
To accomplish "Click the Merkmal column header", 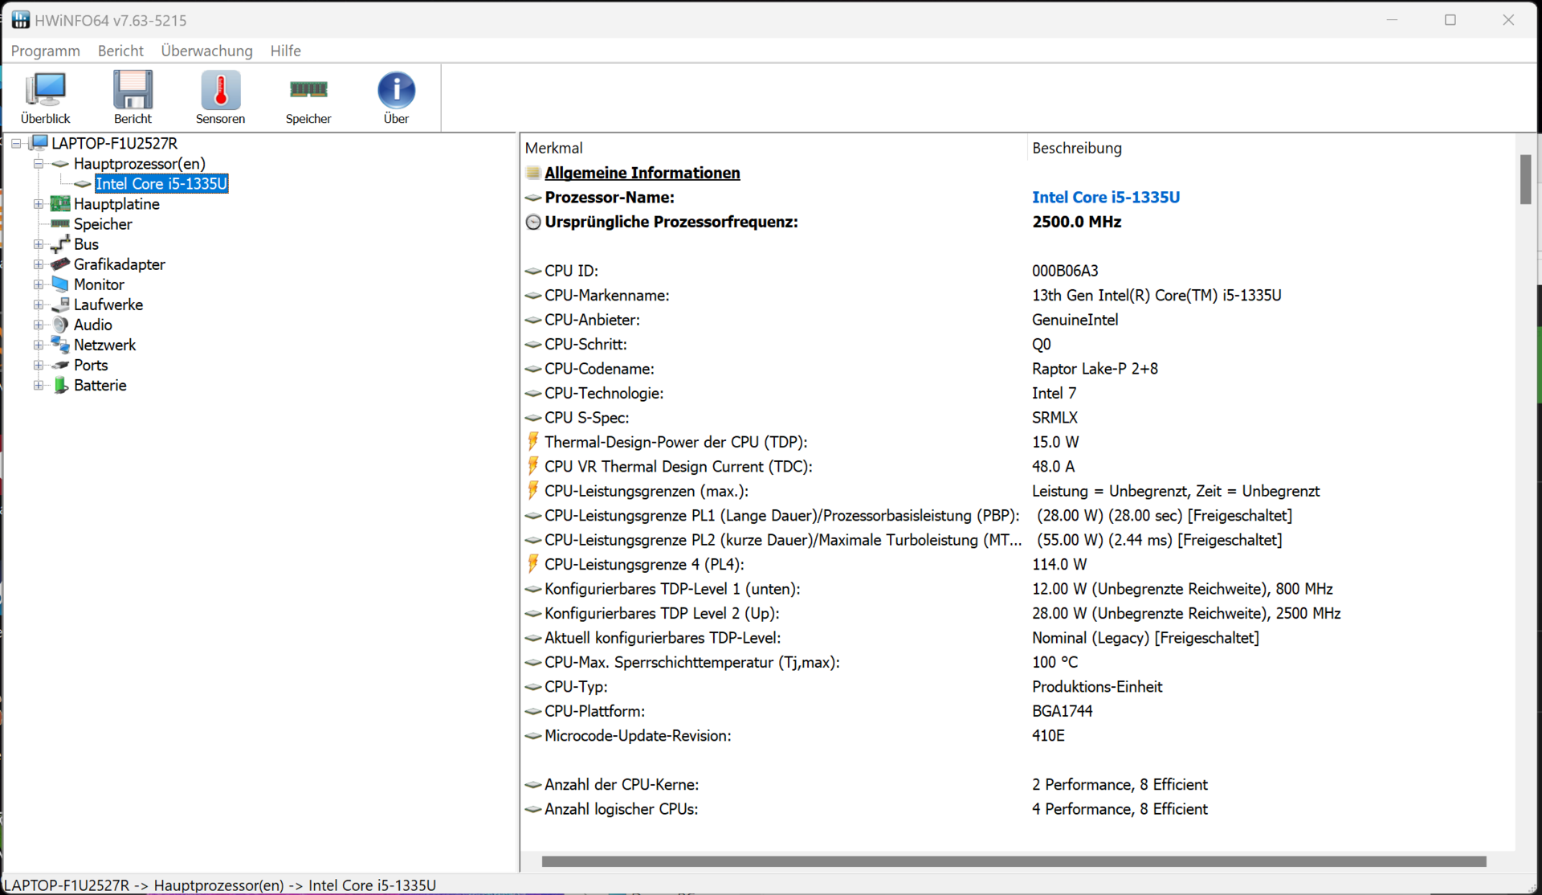I will (x=554, y=148).
